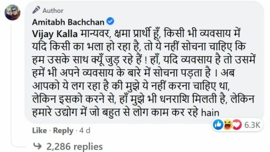Reply to this comment

(63, 130)
